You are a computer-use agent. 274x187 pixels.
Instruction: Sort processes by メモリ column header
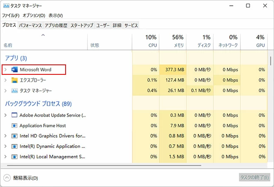[x=173, y=41]
